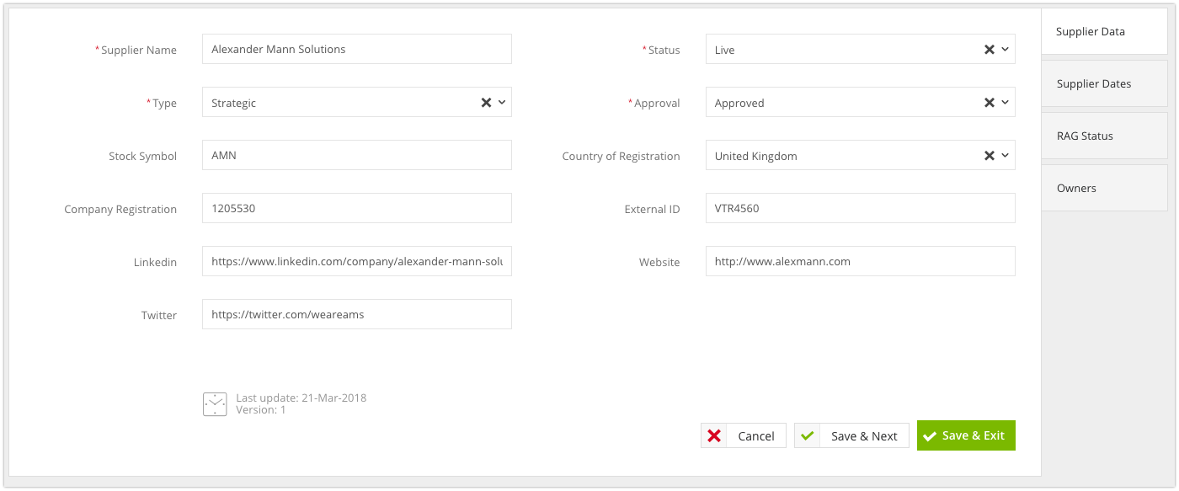Clear the Status field with its X icon
Image resolution: width=1179 pixels, height=491 pixels.
point(990,50)
